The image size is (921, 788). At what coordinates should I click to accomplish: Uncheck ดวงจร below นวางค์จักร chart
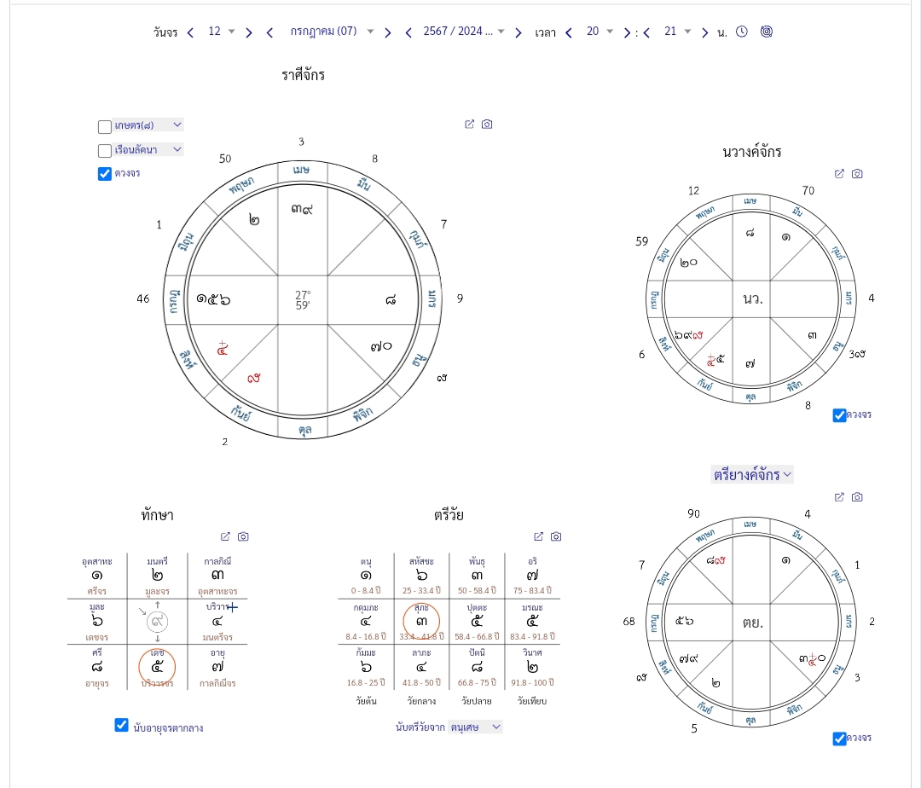[839, 415]
